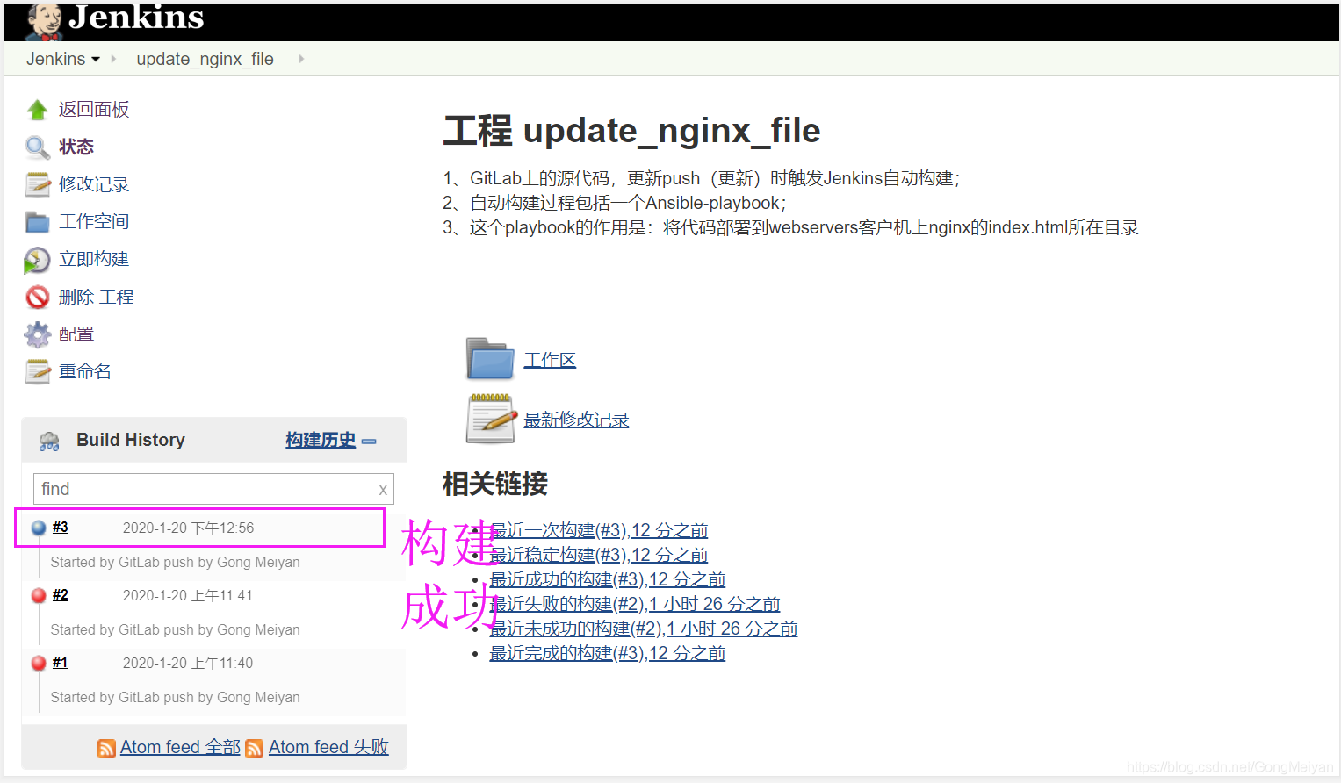Click timestamp 2020-1-20 上午11:40
The height and width of the screenshot is (783, 1341).
pyautogui.click(x=187, y=664)
